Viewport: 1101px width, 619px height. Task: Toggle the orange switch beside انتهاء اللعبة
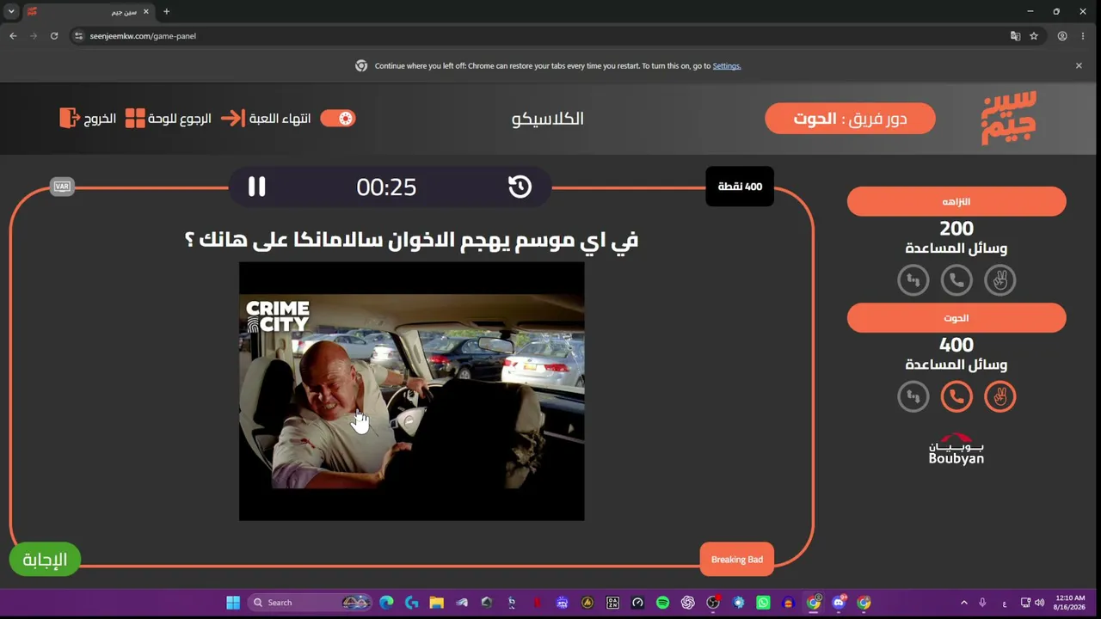click(338, 119)
